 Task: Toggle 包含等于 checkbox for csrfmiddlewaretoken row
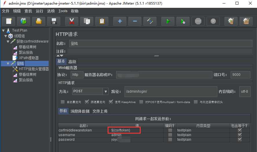240,130
